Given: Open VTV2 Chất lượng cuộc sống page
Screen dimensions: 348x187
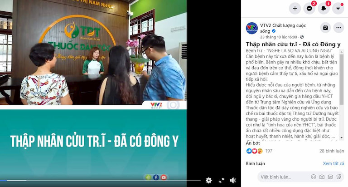Looking at the screenshot, I should pyautogui.click(x=283, y=28).
